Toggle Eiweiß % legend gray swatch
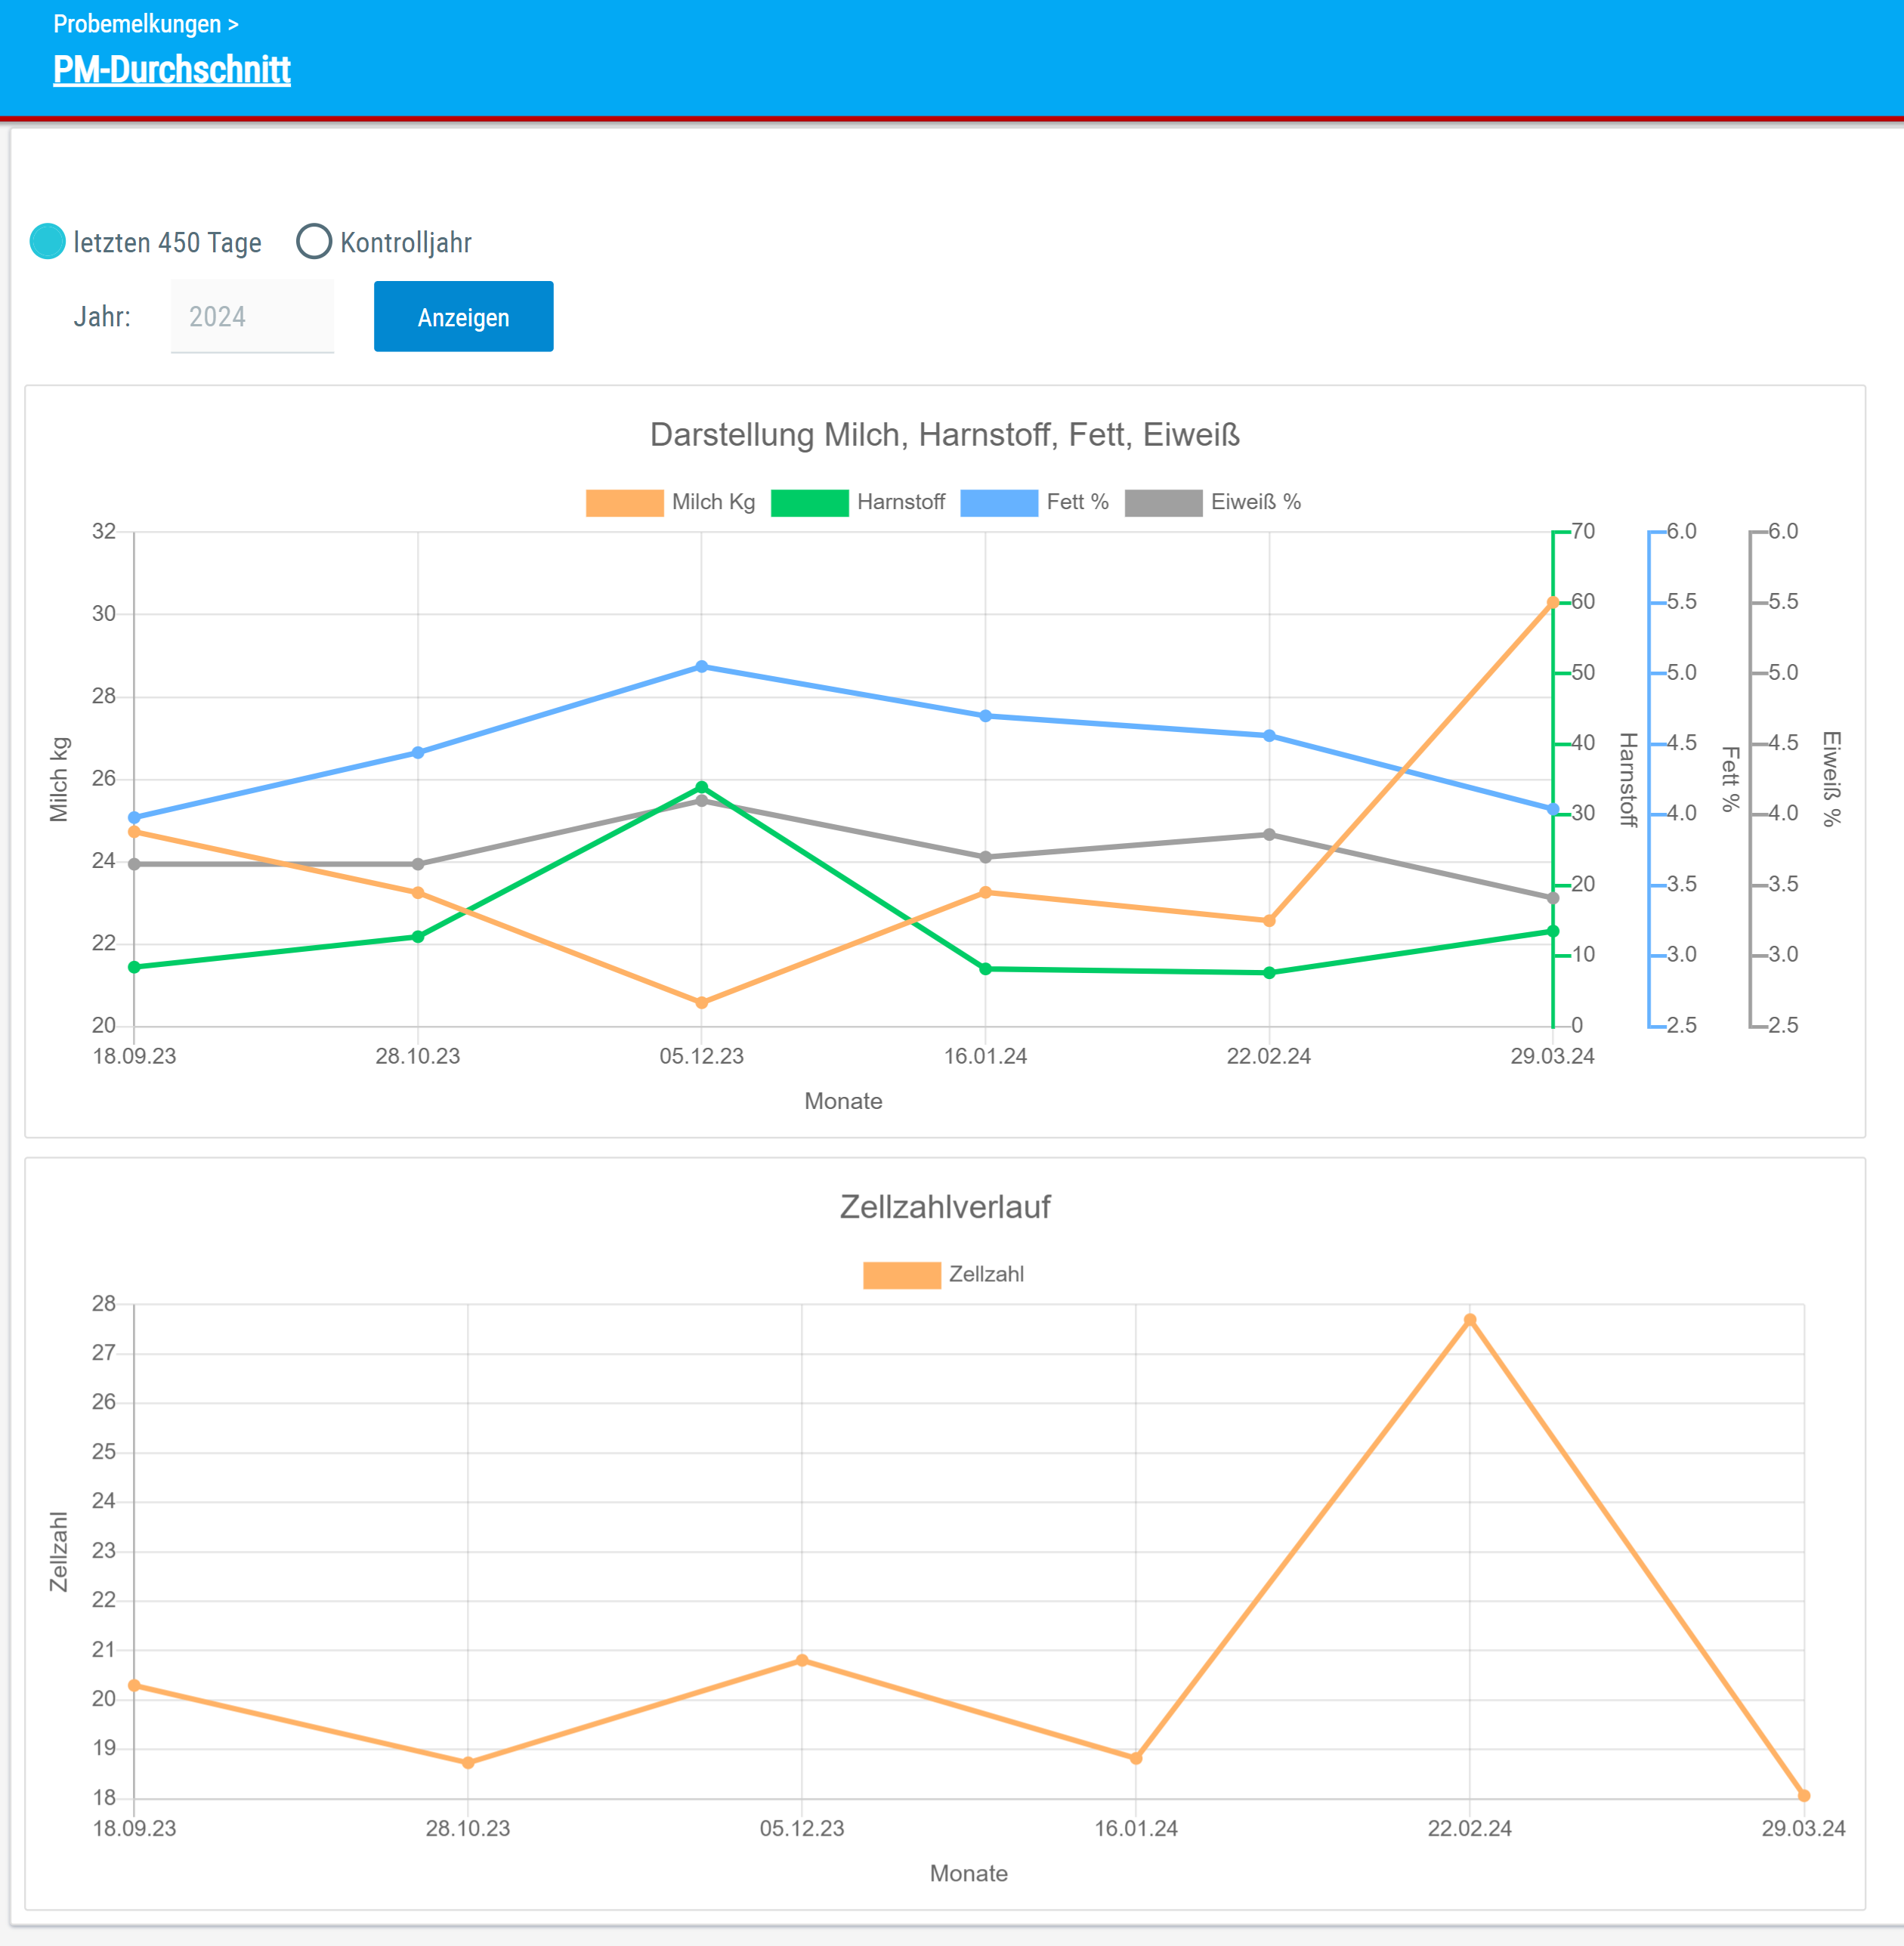Screen dimensions: 1904x1946 1162,502
